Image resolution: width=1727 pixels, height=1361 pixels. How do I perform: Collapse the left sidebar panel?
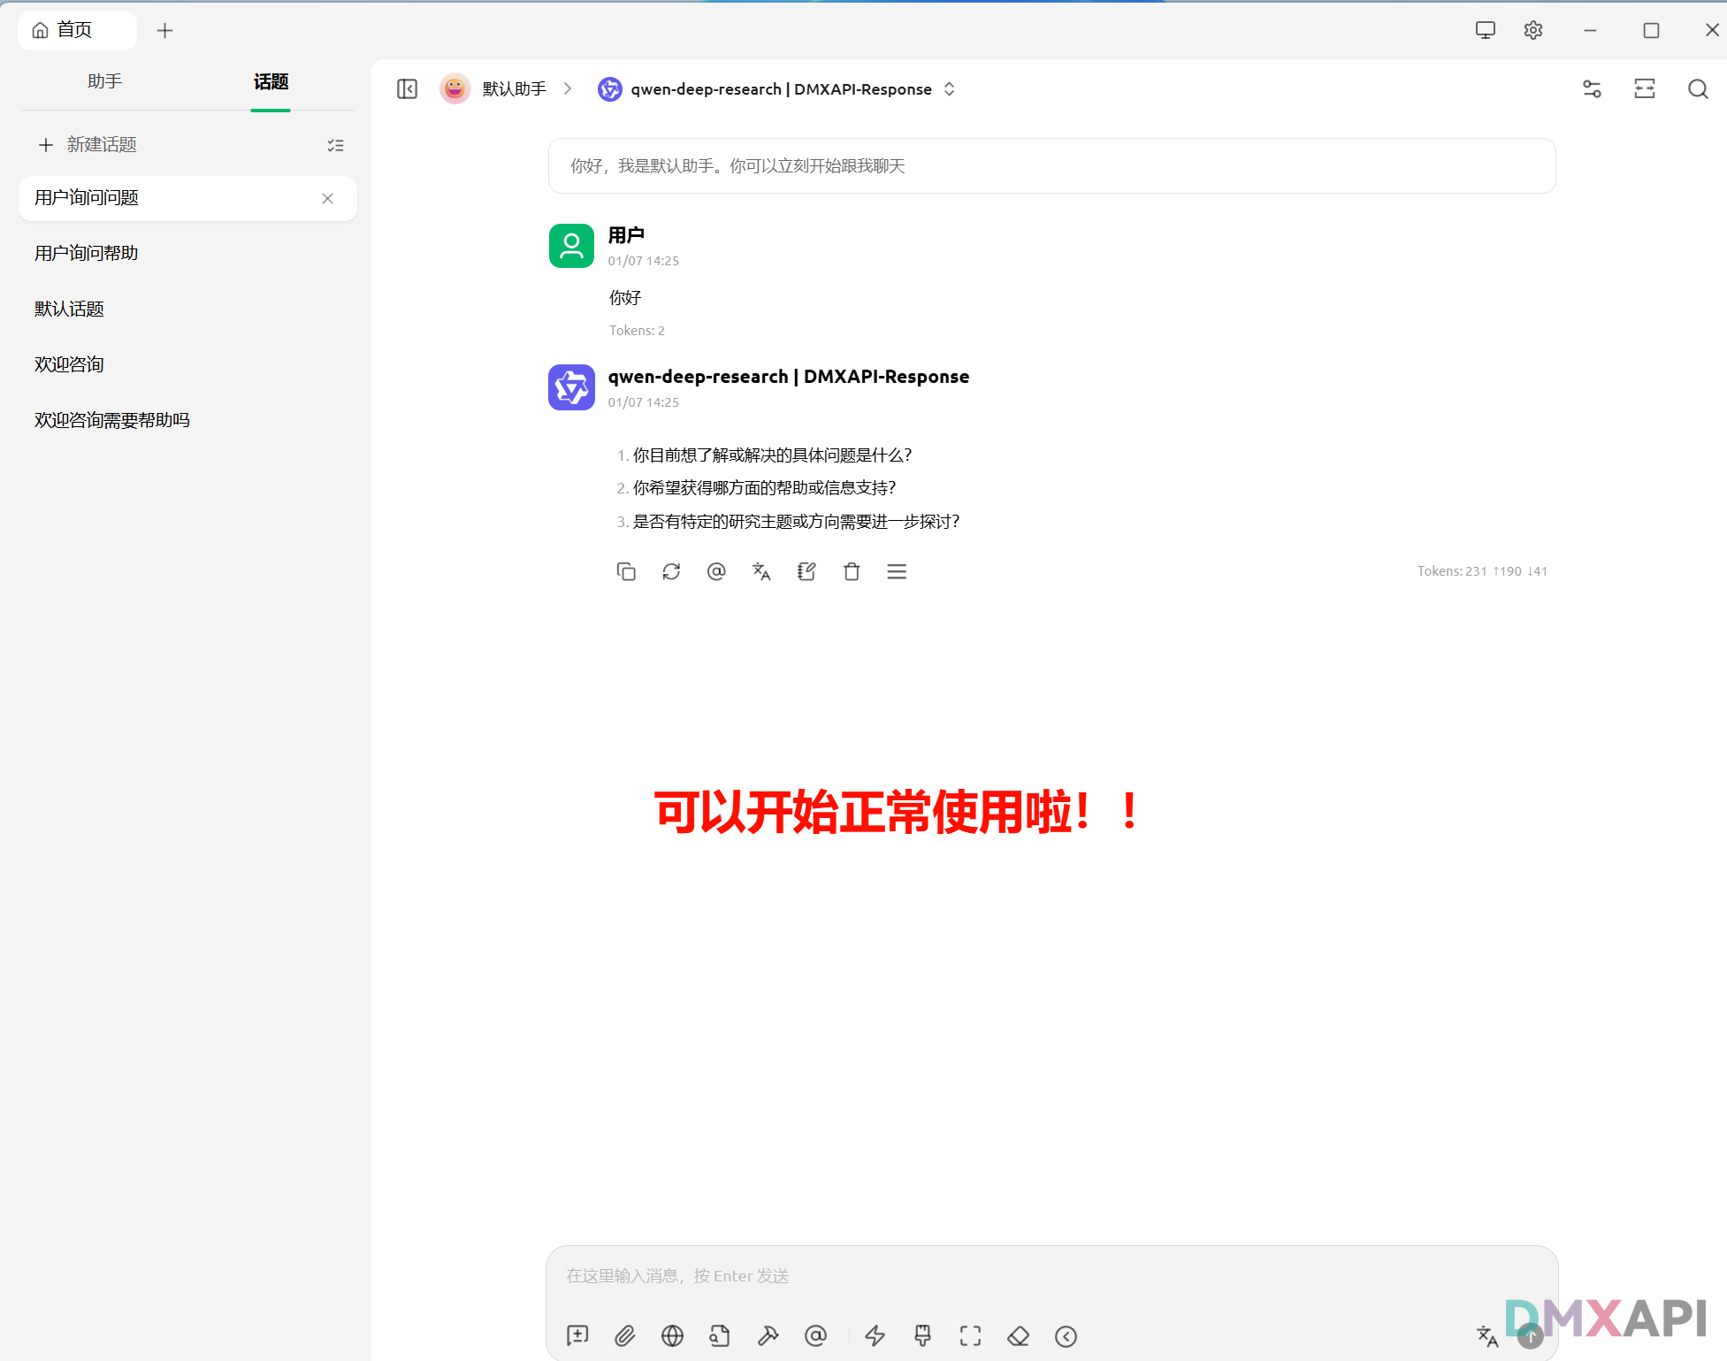(407, 88)
